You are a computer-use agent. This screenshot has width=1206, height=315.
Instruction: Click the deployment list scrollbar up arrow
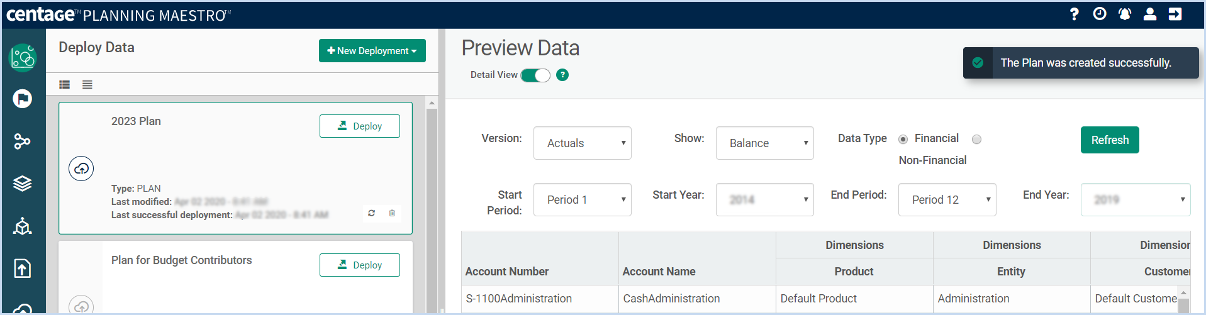click(432, 102)
